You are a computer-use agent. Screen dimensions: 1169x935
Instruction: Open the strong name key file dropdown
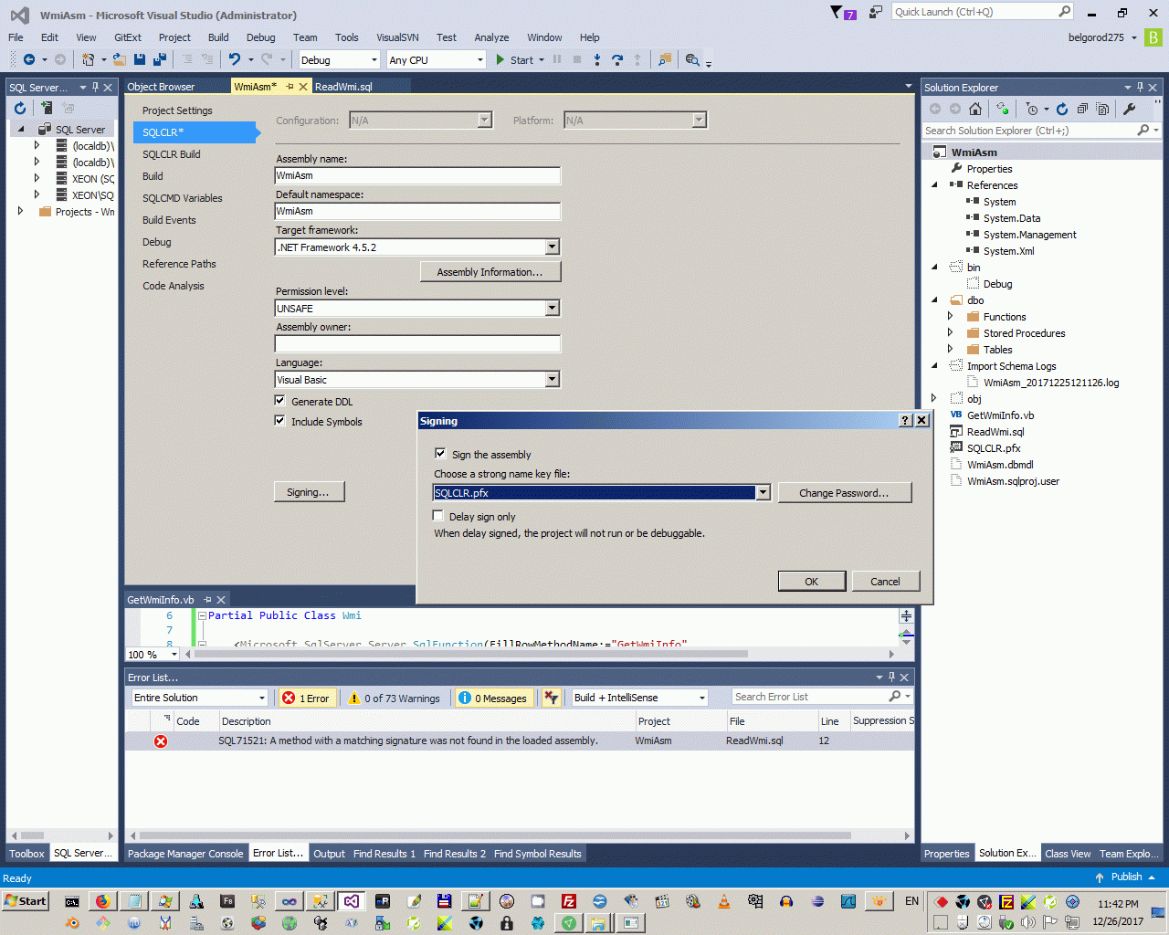tap(763, 493)
